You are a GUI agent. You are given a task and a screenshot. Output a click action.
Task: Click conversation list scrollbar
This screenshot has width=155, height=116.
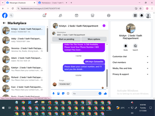point(47,40)
